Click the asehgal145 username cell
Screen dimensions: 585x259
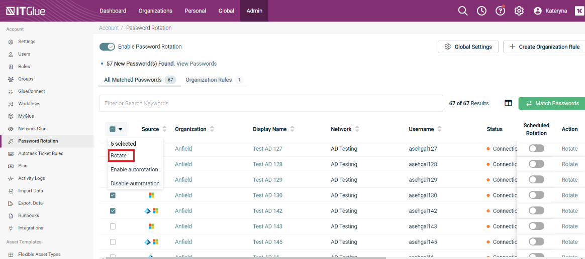[423, 242]
